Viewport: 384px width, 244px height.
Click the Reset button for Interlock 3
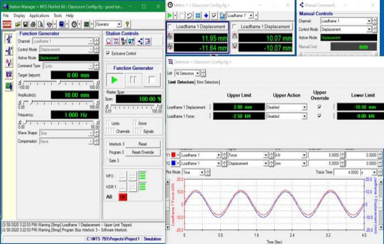pyautogui.click(x=143, y=144)
